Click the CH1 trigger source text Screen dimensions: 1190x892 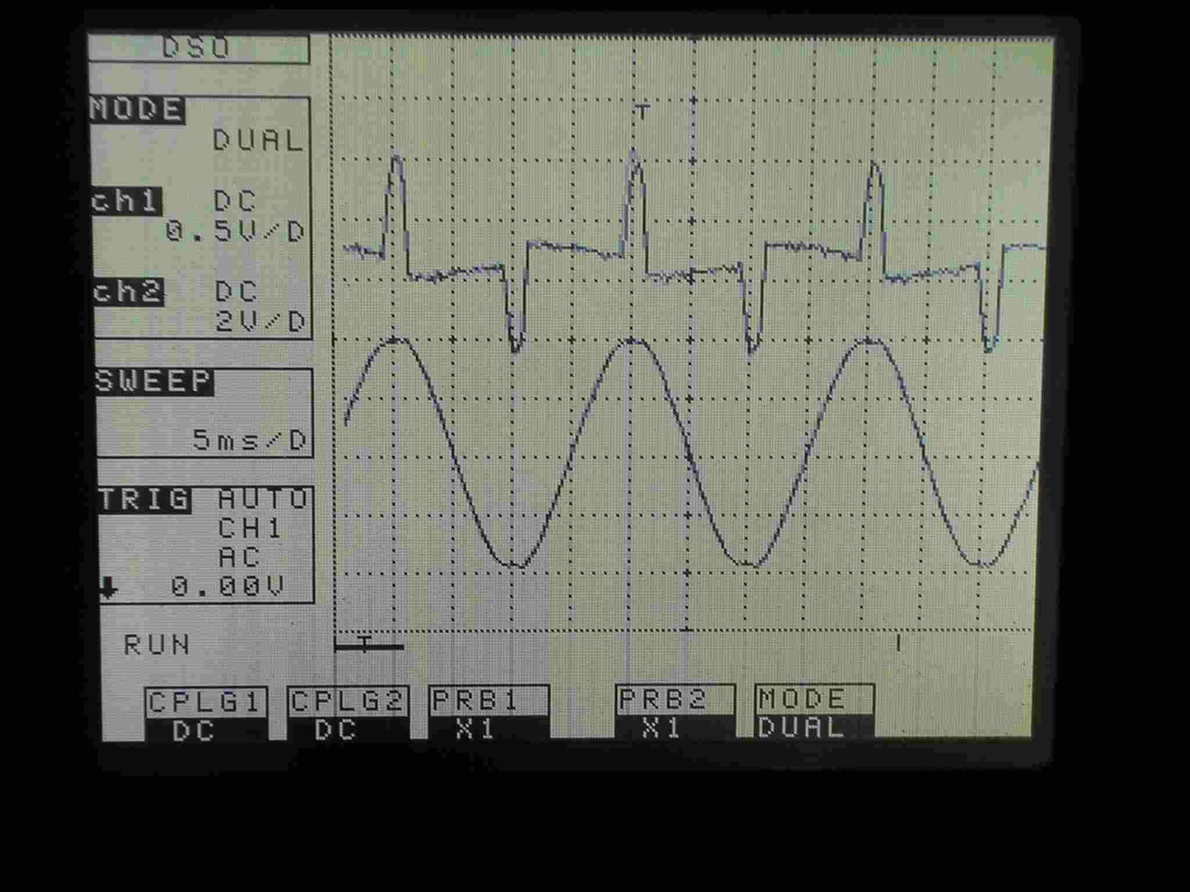[250, 528]
